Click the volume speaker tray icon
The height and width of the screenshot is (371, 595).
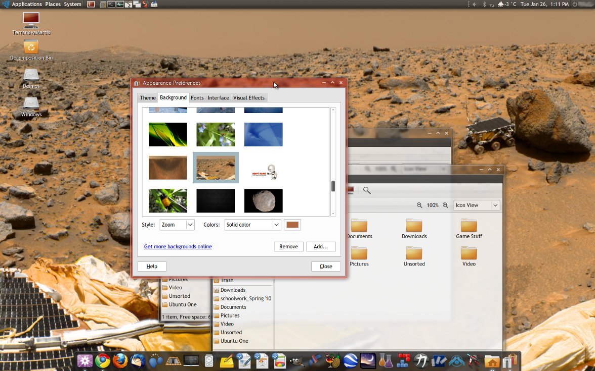pyautogui.click(x=475, y=4)
